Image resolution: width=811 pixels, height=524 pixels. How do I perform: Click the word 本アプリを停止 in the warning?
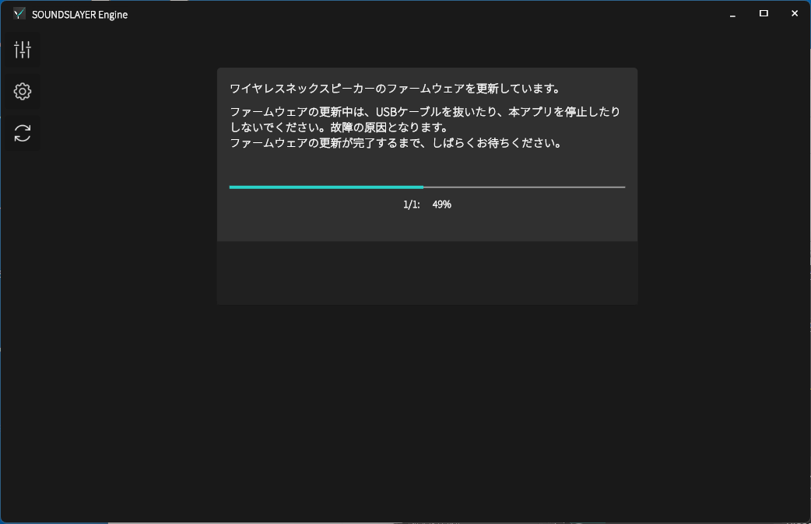[x=547, y=112]
